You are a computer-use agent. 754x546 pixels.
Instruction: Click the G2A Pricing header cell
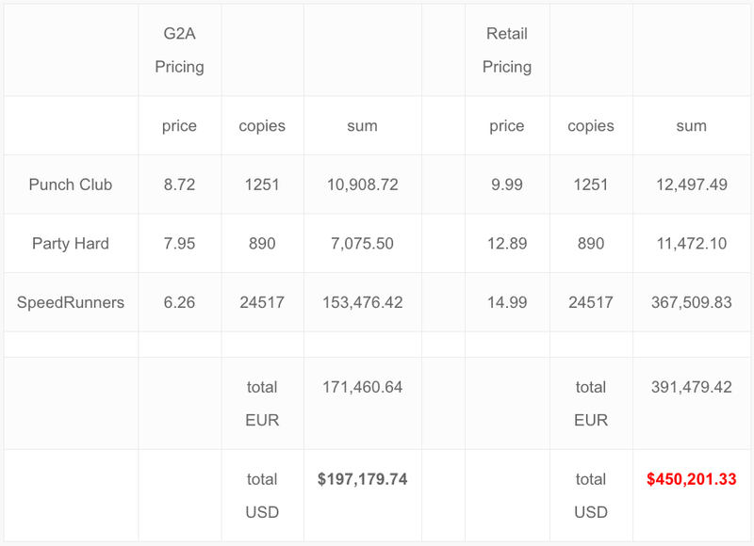click(x=179, y=50)
